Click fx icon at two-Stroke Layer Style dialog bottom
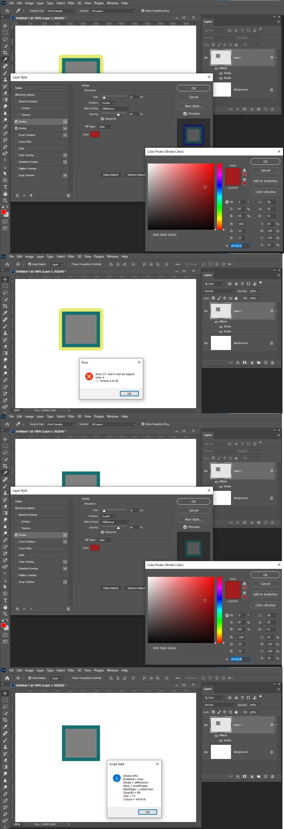This screenshot has height=829, width=284. [17, 195]
